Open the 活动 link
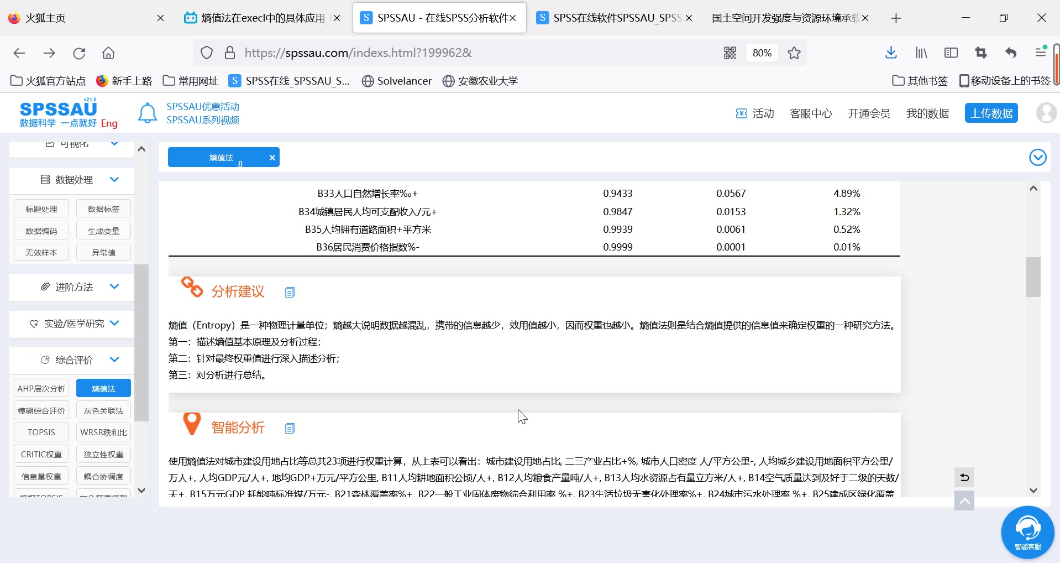 (x=755, y=113)
